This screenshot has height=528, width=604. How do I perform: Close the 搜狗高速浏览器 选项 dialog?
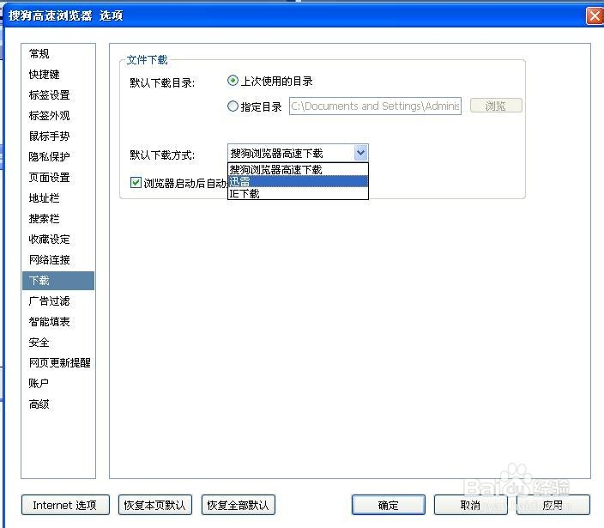click(595, 16)
